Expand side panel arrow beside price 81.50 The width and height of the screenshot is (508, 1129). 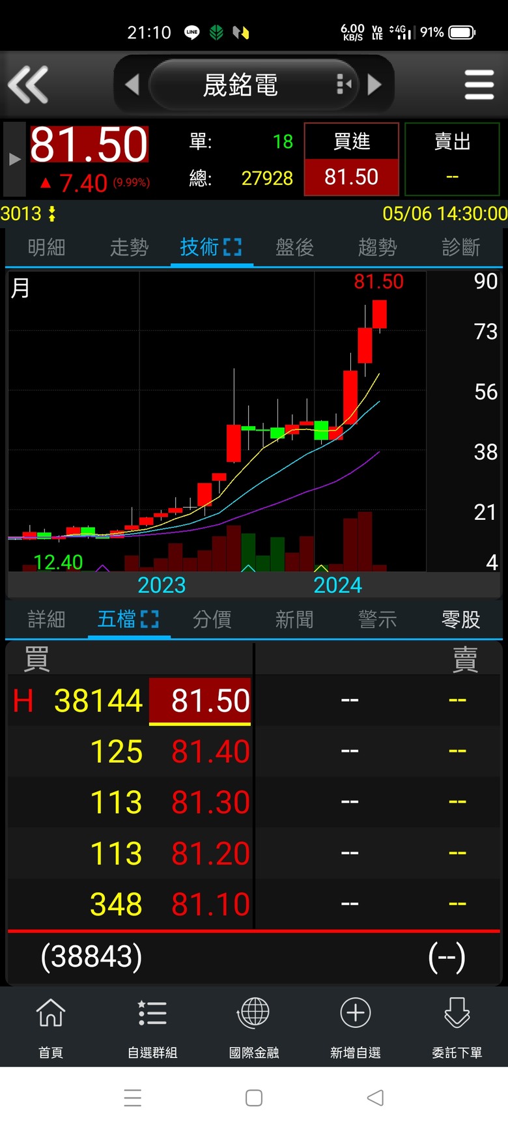pos(14,159)
